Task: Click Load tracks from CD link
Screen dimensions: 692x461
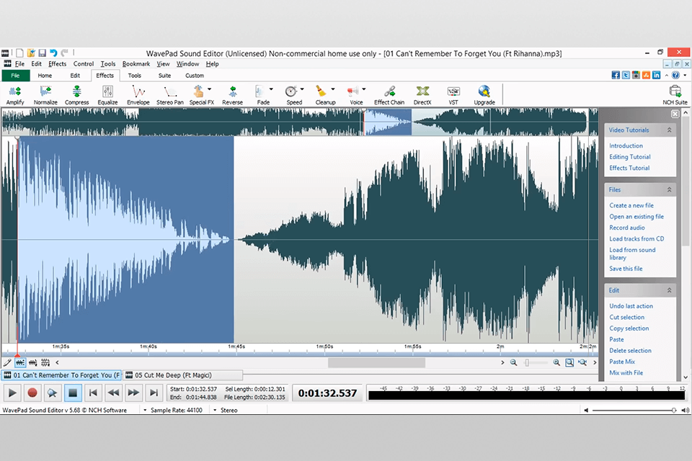Action: [636, 238]
